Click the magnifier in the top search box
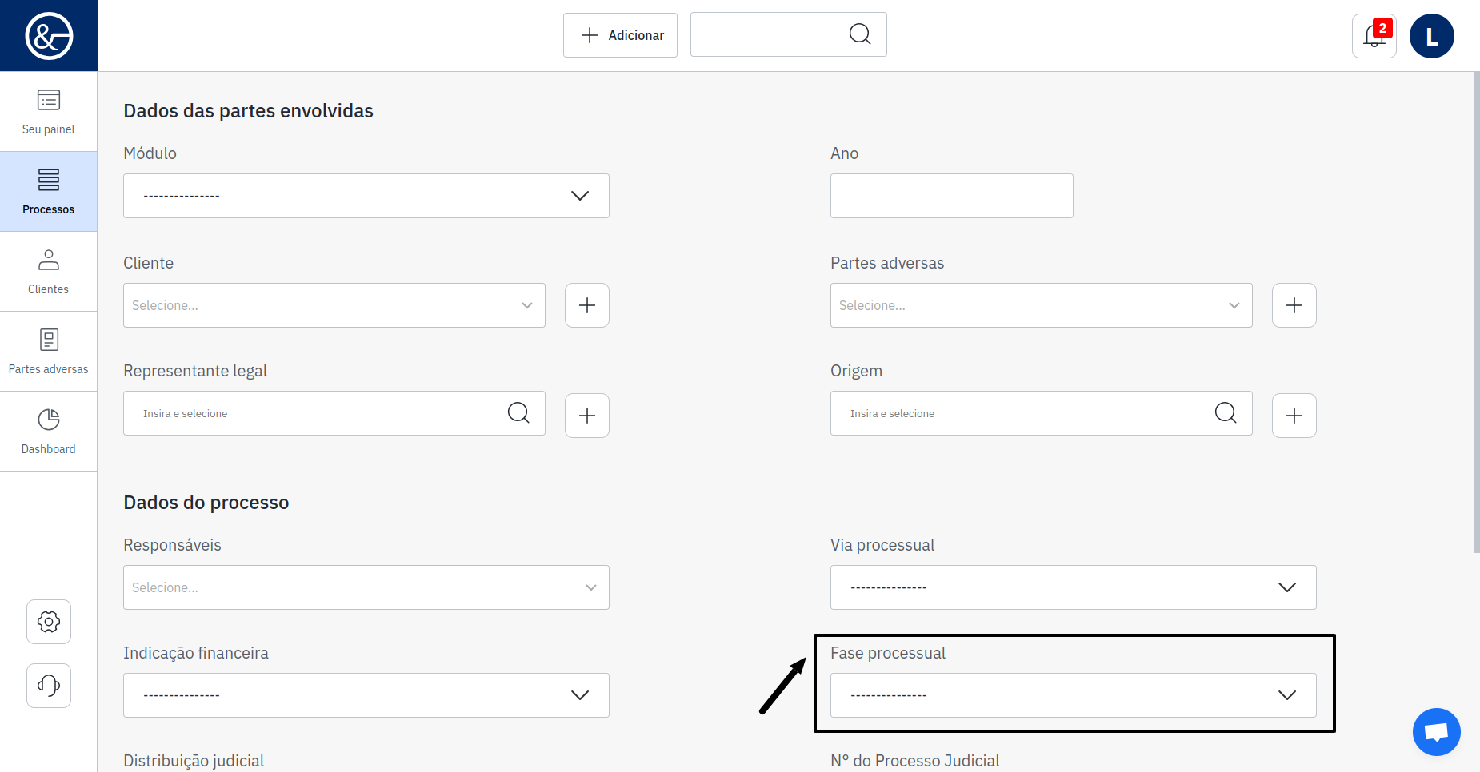The image size is (1480, 772). (860, 34)
